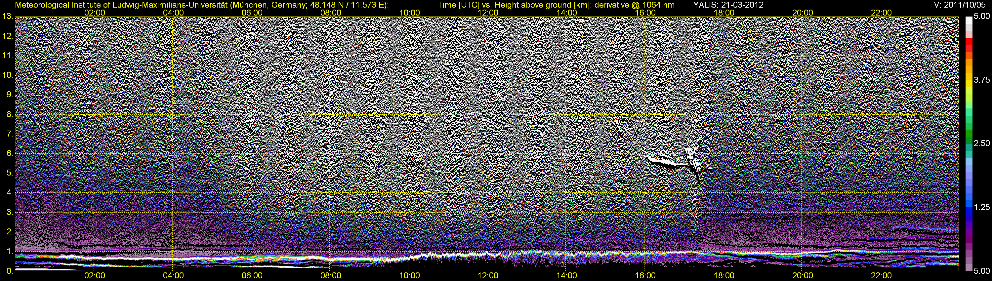This screenshot has height=281, width=992.
Task: Click the 22:00 label on the upper time axis
Action: pyautogui.click(x=882, y=13)
